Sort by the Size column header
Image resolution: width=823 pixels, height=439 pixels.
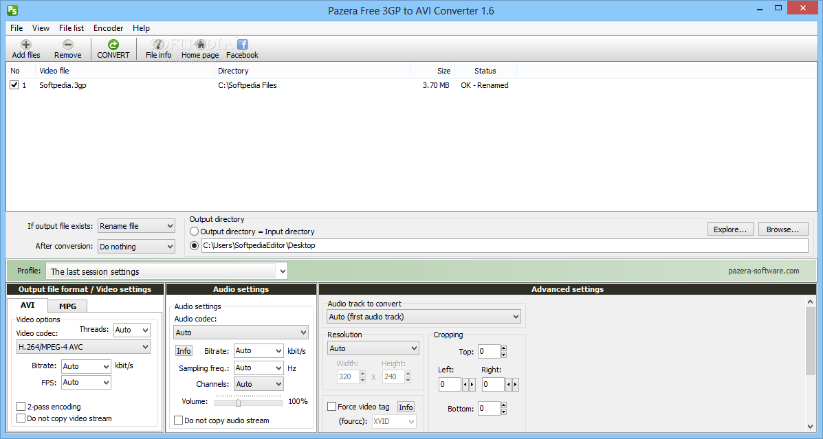pyautogui.click(x=432, y=71)
